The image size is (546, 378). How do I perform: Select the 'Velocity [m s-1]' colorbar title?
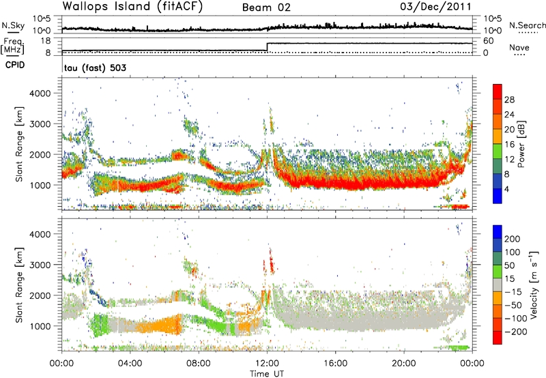tap(534, 284)
